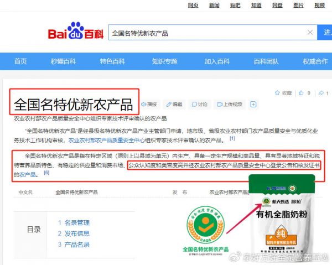Click the 发布 info label
Image resolution: width=332 pixels, height=265 pixels.
pos(180,193)
